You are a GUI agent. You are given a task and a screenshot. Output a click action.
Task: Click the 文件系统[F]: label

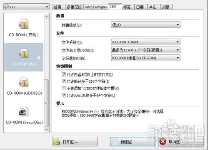coord(72,42)
